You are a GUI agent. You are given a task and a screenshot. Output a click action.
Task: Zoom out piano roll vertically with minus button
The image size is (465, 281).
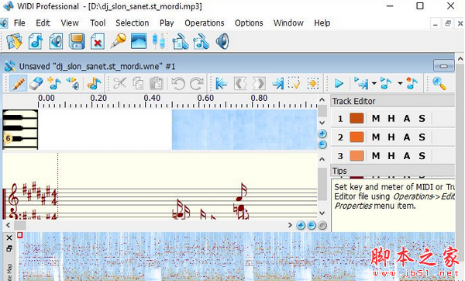322,144
